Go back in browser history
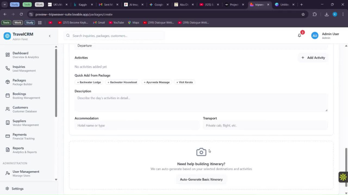 pos(5,14)
